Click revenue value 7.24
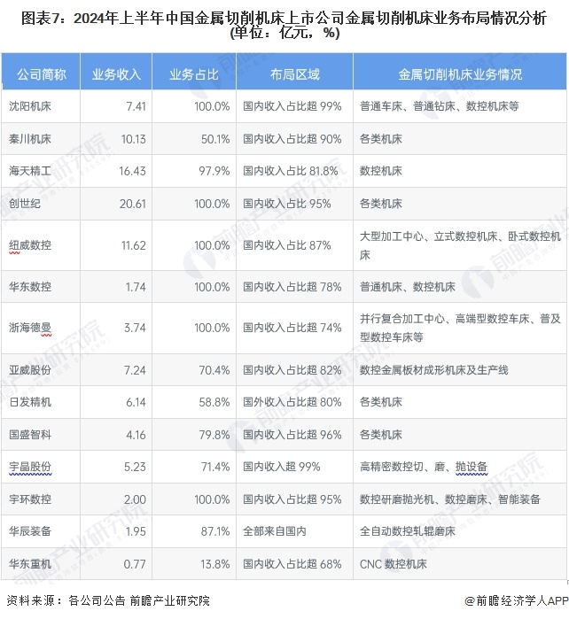This screenshot has height=619, width=569. (x=135, y=370)
